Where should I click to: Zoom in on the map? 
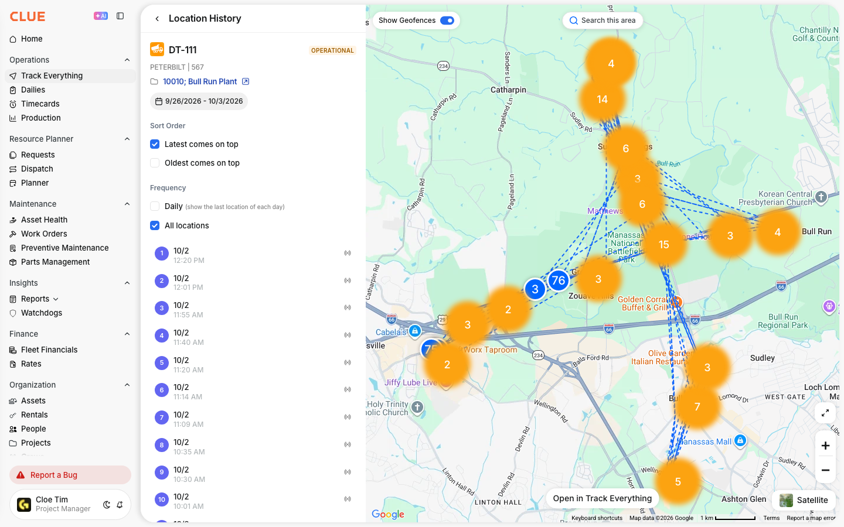tap(825, 446)
